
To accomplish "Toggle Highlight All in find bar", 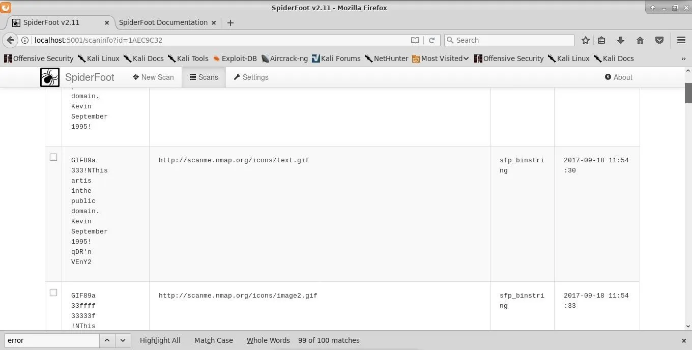I will point(160,340).
